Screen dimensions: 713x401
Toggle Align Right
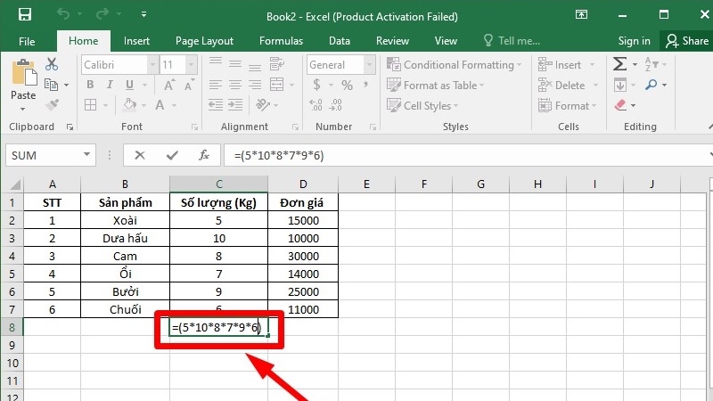click(x=255, y=85)
